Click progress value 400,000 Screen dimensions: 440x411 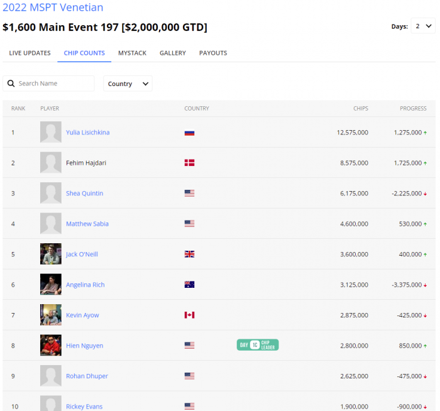point(410,254)
